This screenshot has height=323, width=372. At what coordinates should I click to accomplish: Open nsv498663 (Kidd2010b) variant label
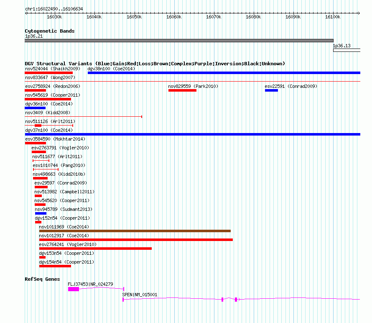click(x=59, y=174)
